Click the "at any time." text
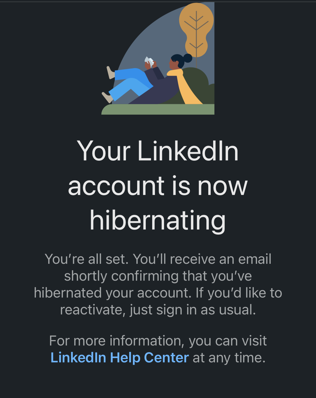 click(229, 358)
